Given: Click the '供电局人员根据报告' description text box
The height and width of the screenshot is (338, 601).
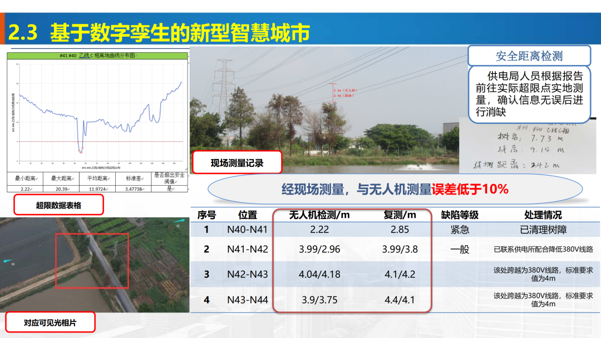Looking at the screenshot, I should pyautogui.click(x=529, y=94).
